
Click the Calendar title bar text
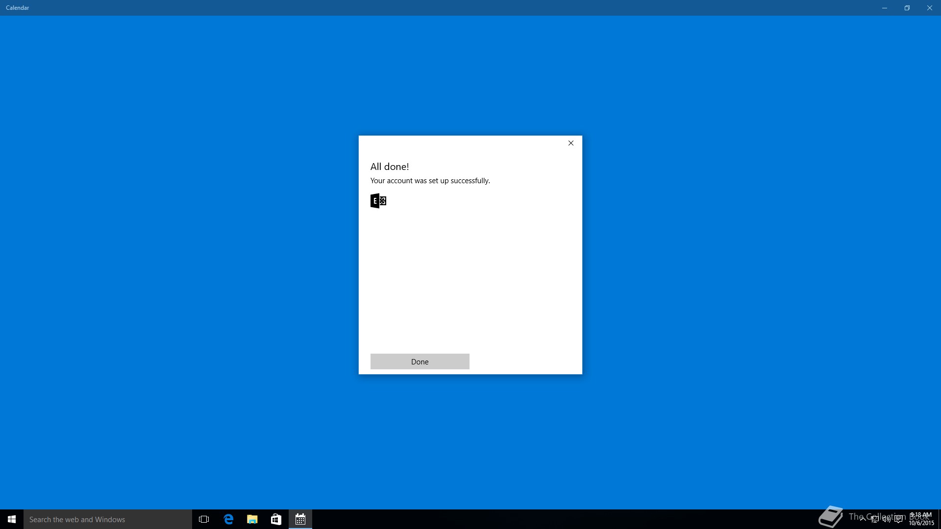(x=18, y=8)
